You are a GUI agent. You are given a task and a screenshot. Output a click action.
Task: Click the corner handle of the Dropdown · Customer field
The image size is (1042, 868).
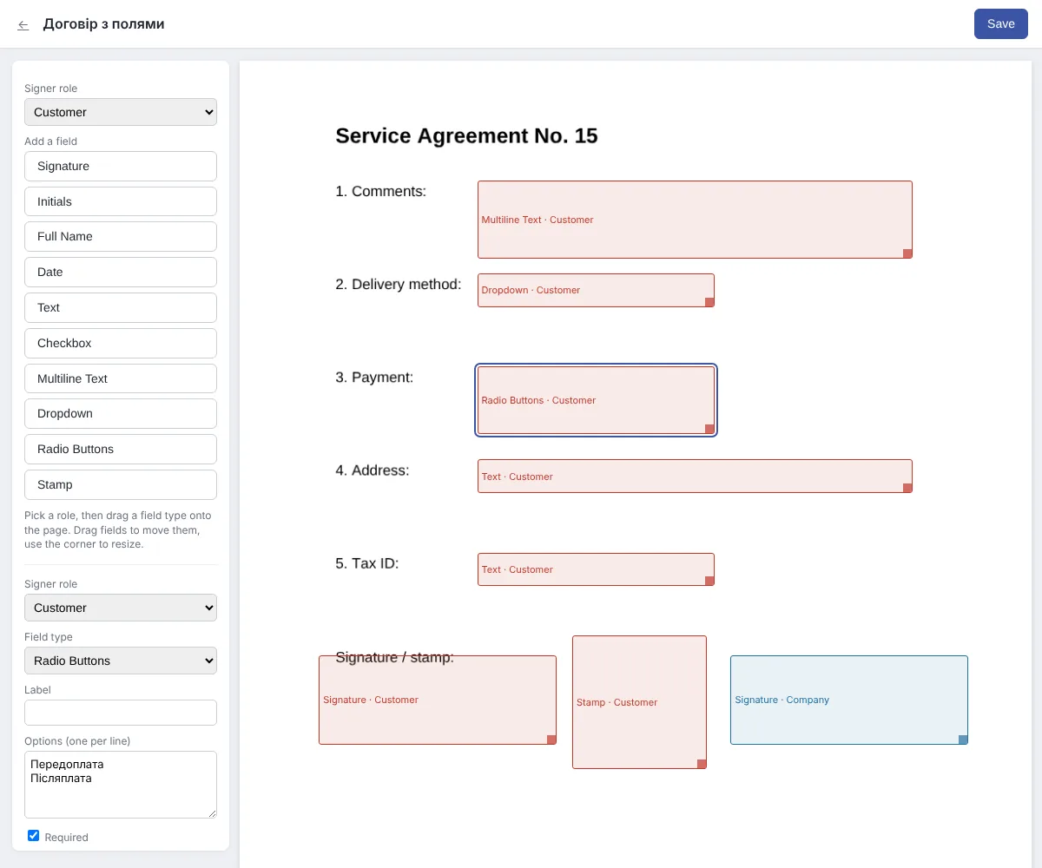tap(709, 302)
